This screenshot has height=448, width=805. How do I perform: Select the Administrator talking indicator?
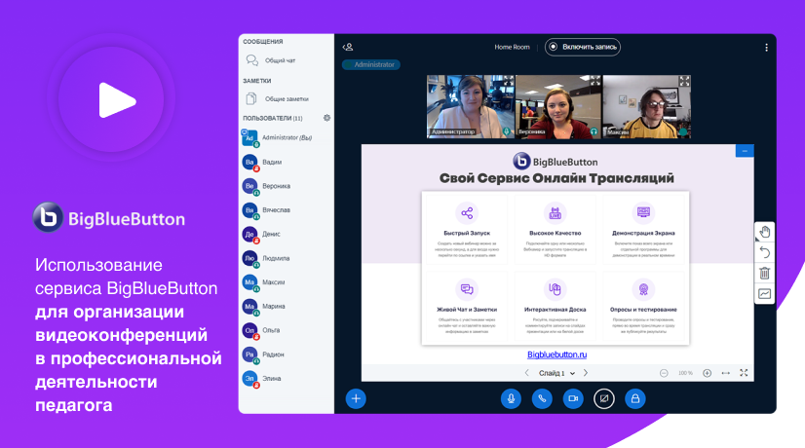pos(371,64)
